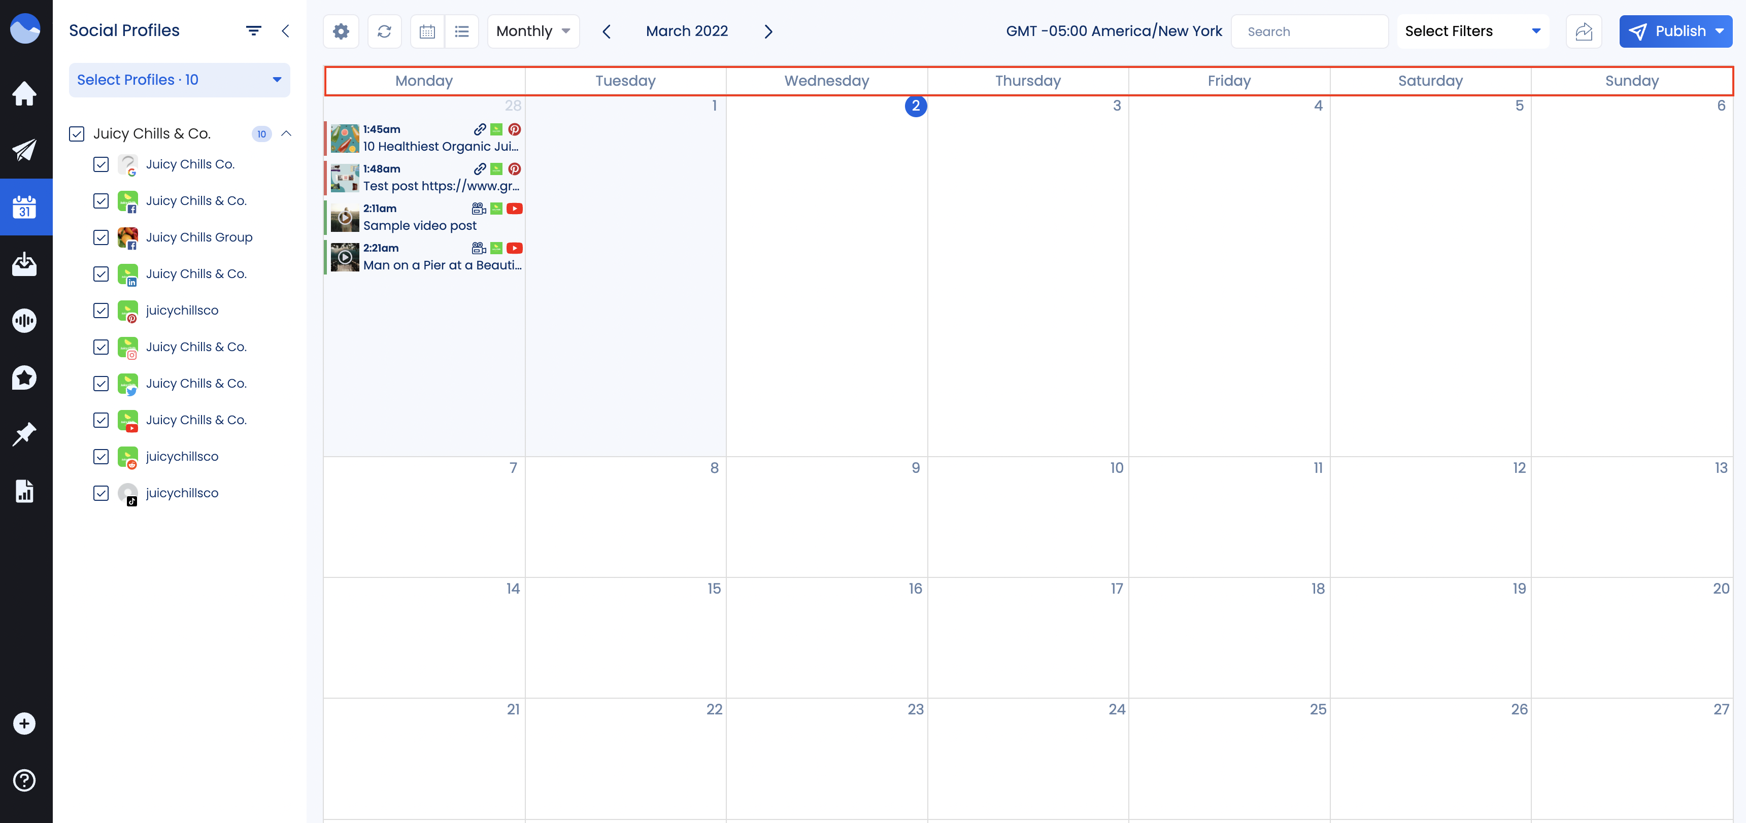The width and height of the screenshot is (1746, 823).
Task: Open the Test post https://www.gr... entry
Action: [441, 186]
